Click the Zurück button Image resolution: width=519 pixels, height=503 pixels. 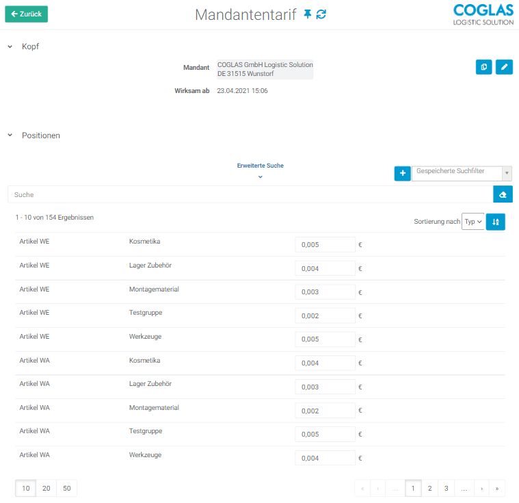pos(27,14)
